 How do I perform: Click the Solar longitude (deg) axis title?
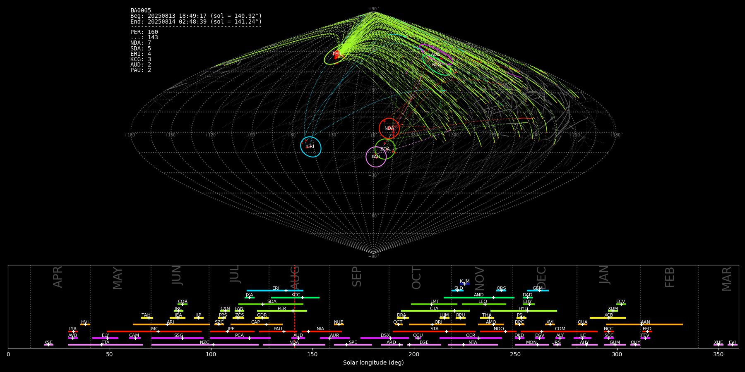click(373, 362)
